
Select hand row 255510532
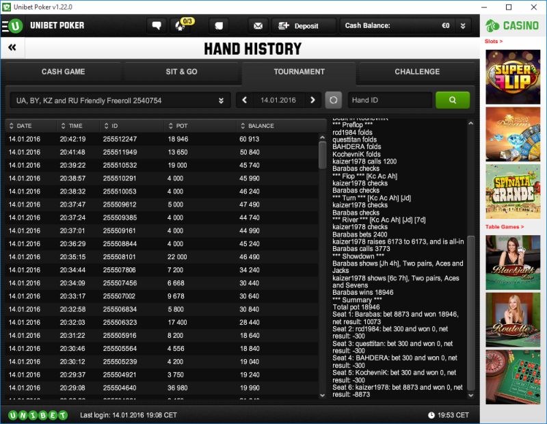161,165
